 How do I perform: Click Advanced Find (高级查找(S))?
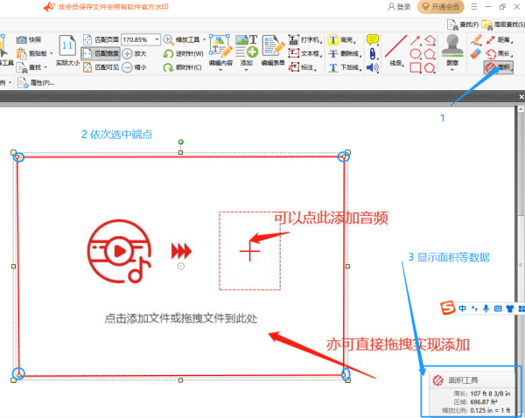coord(503,24)
